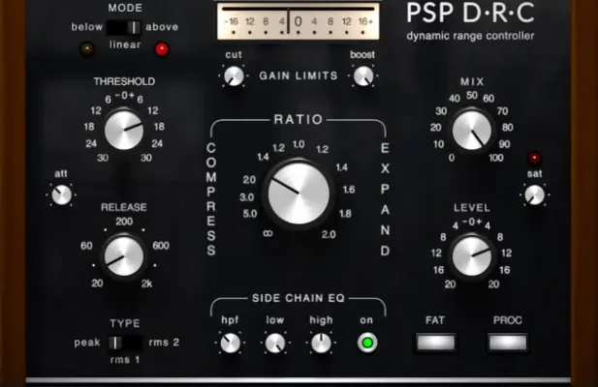Click the side chain high knob

(x=321, y=342)
